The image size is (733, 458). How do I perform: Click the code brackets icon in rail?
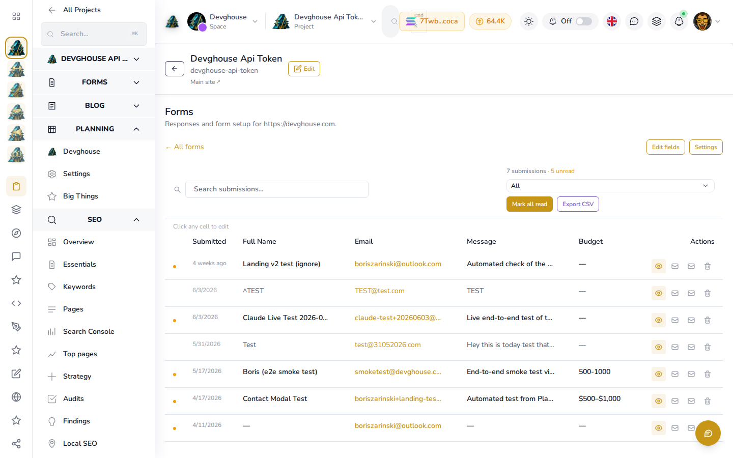click(16, 303)
